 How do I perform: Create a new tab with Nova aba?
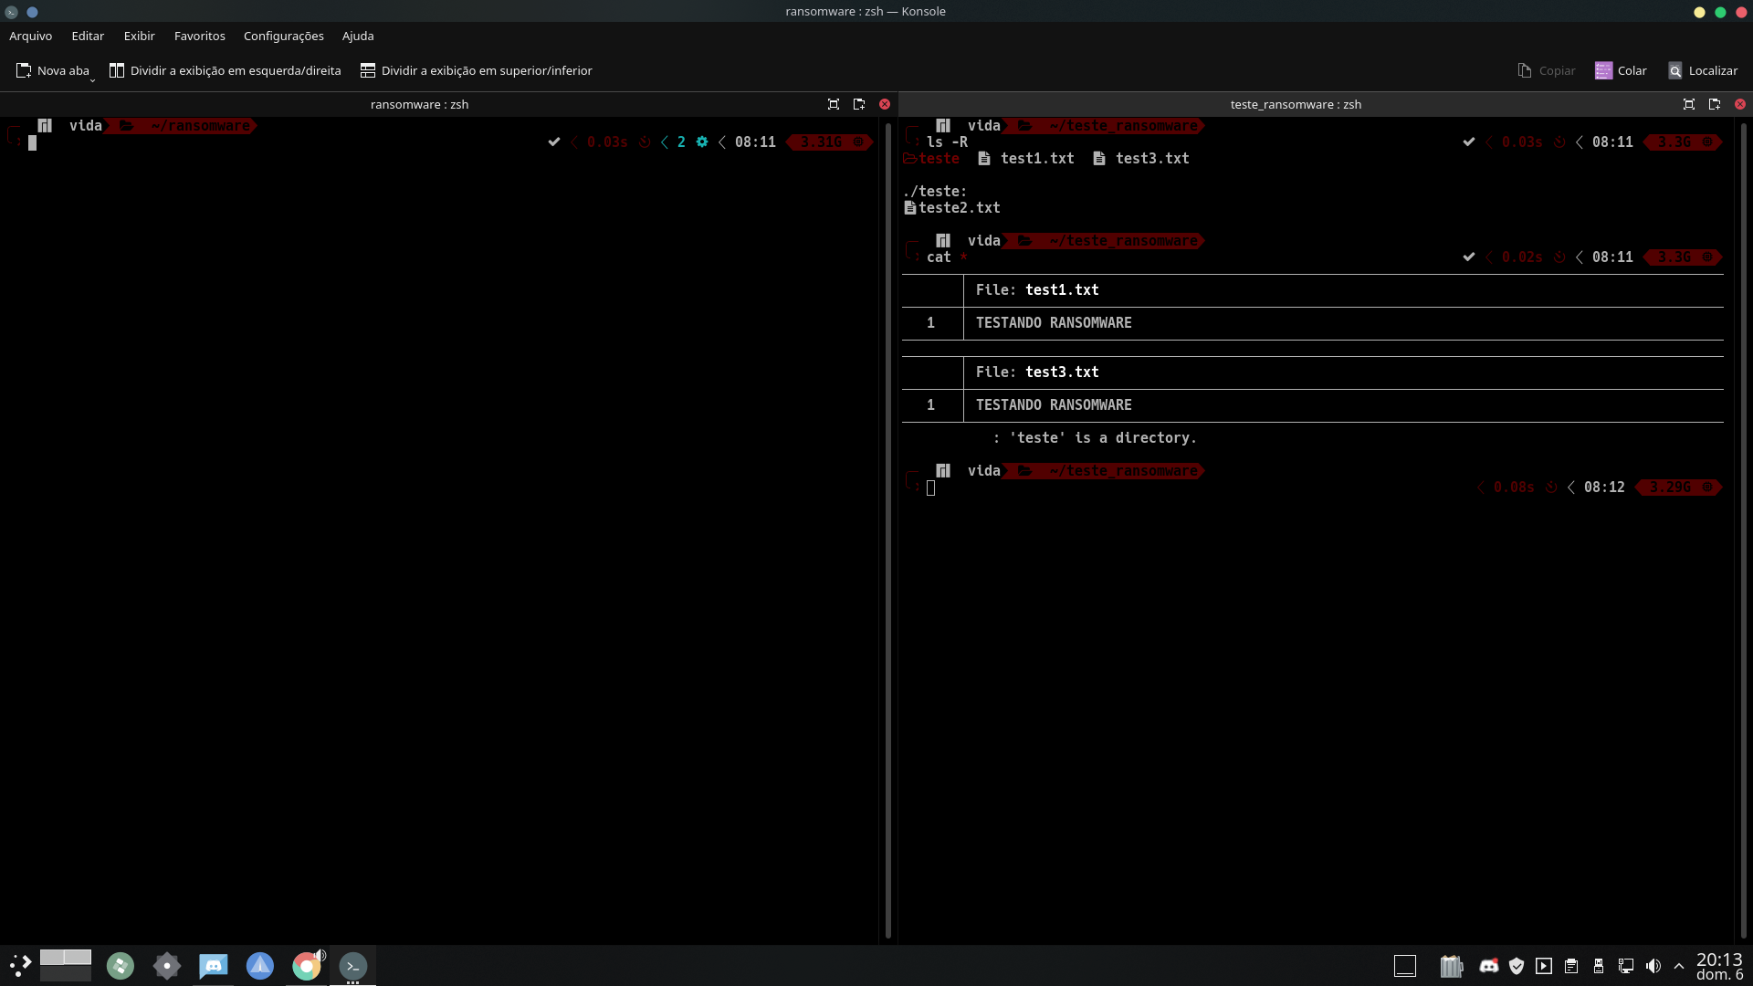[52, 70]
